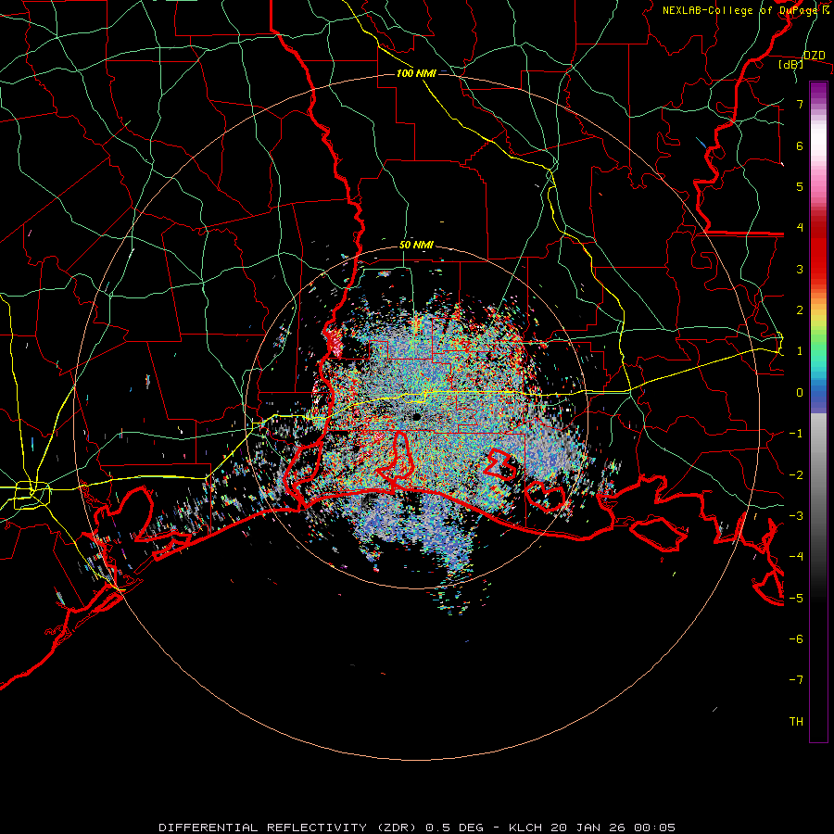Click the -7 value on color scale
The width and height of the screenshot is (834, 834).
[796, 680]
